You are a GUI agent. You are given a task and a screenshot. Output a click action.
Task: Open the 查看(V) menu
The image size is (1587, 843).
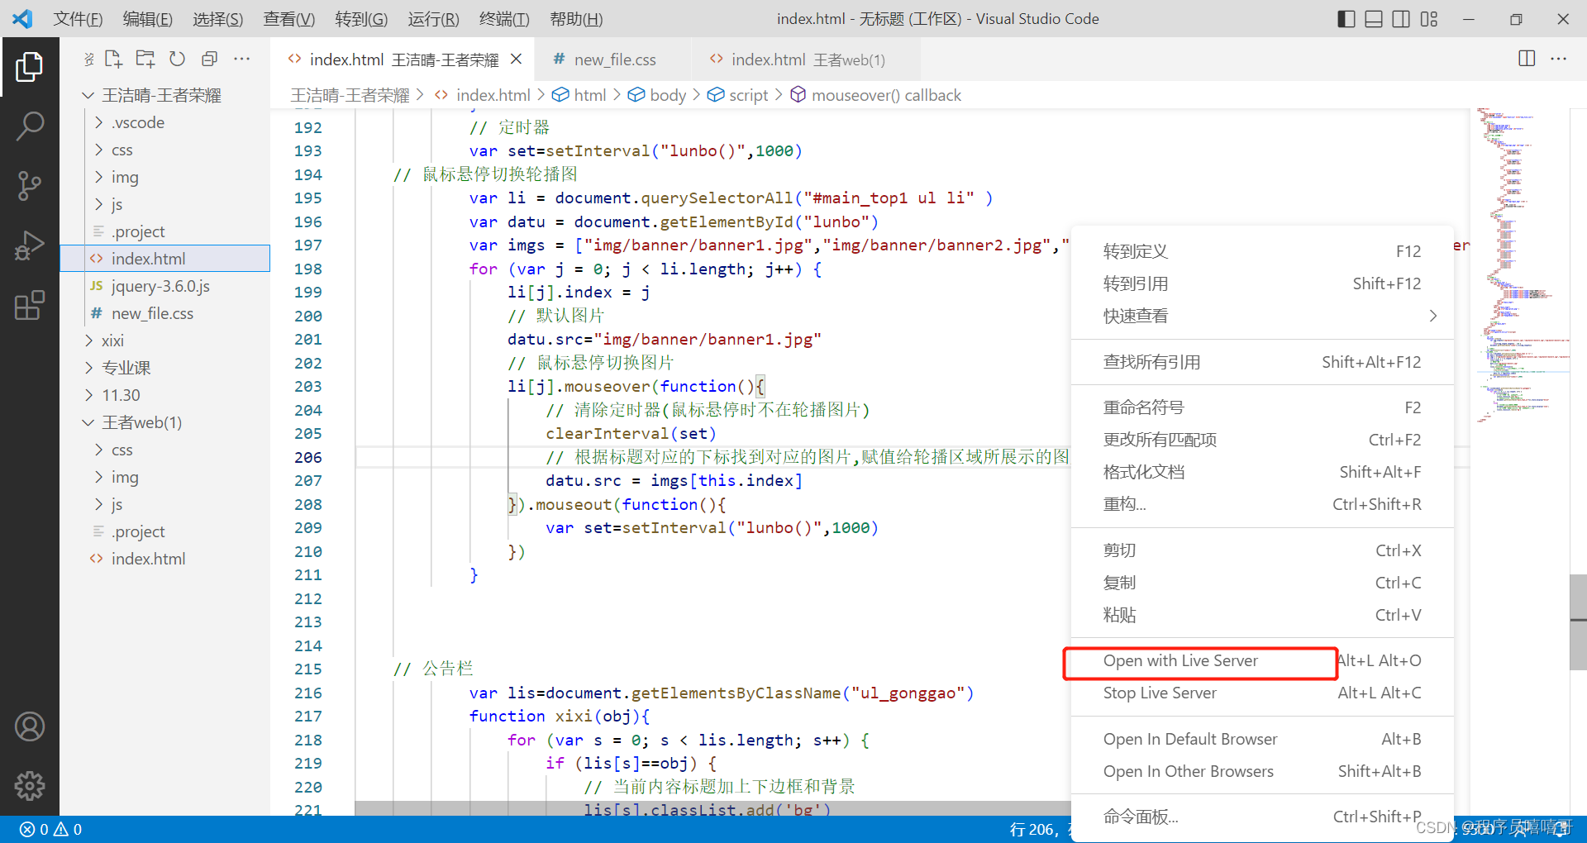click(289, 19)
